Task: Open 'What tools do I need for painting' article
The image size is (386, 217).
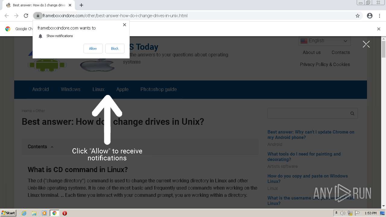Action: tap(304, 157)
